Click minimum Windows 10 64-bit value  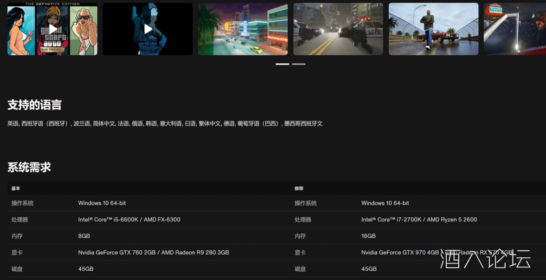tap(102, 203)
